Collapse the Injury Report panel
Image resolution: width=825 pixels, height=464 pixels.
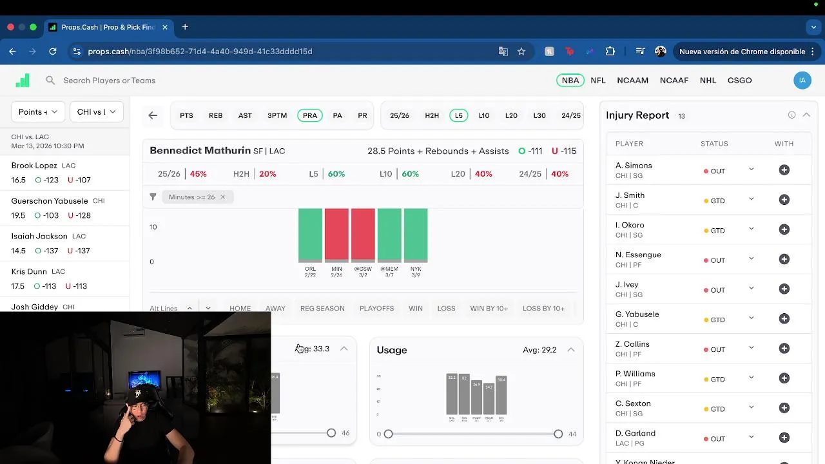coord(806,115)
